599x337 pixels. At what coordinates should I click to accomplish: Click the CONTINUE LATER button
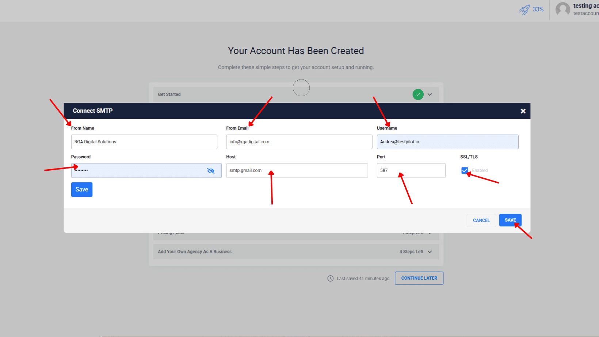(419, 278)
